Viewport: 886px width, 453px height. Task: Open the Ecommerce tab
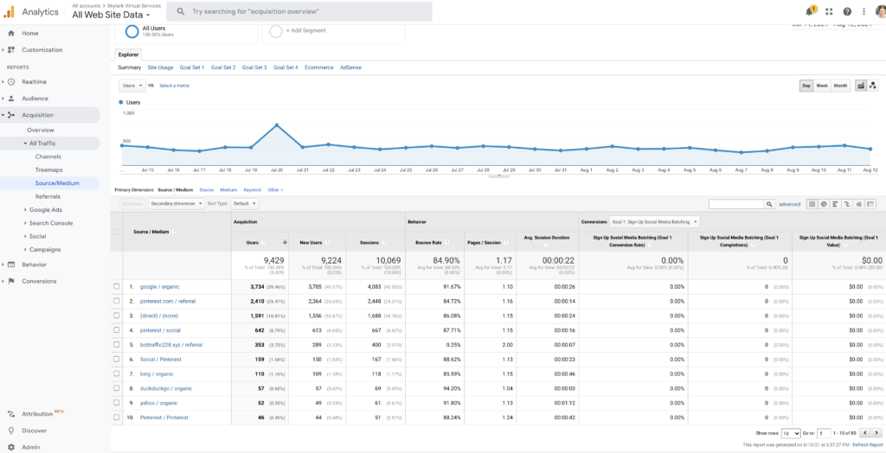coord(318,67)
